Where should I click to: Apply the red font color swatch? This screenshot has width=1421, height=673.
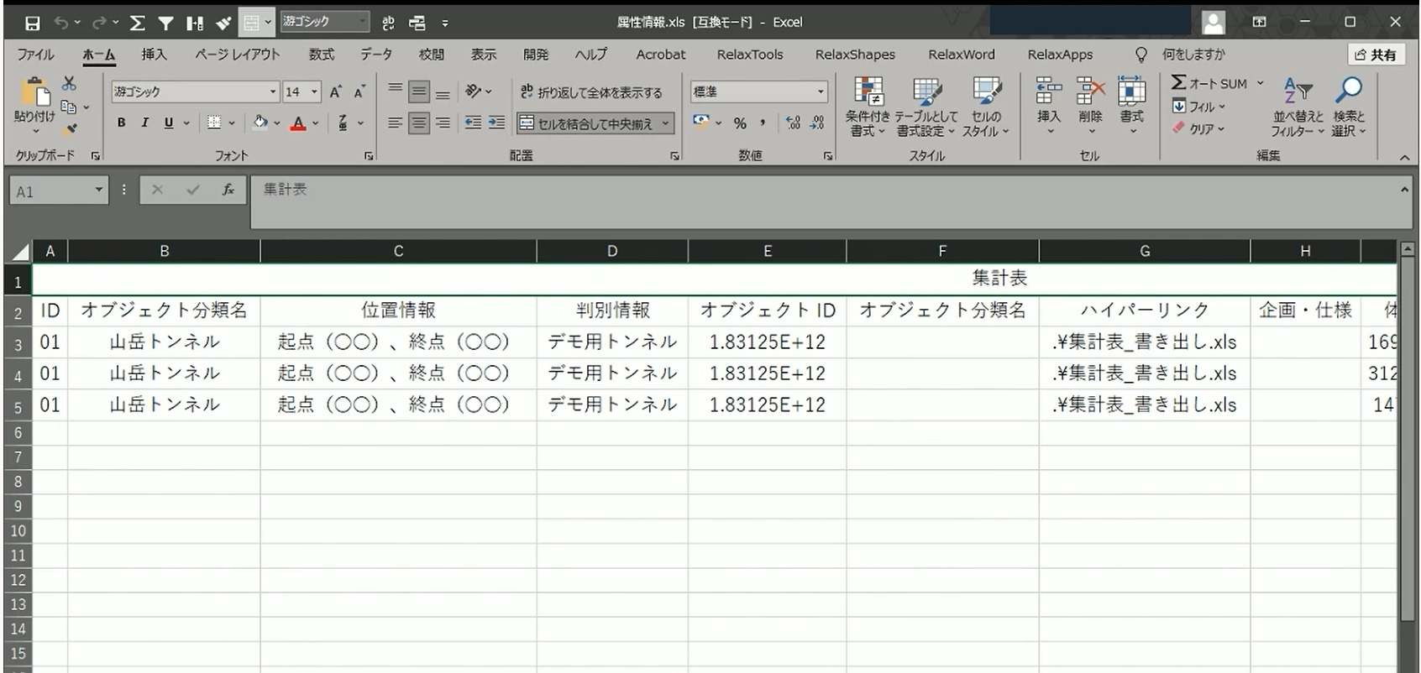[x=298, y=123]
